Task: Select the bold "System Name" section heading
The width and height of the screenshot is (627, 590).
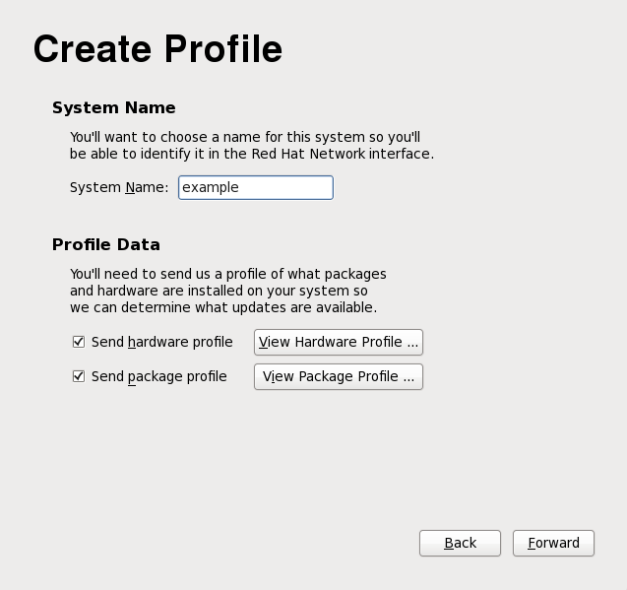Action: click(x=114, y=107)
